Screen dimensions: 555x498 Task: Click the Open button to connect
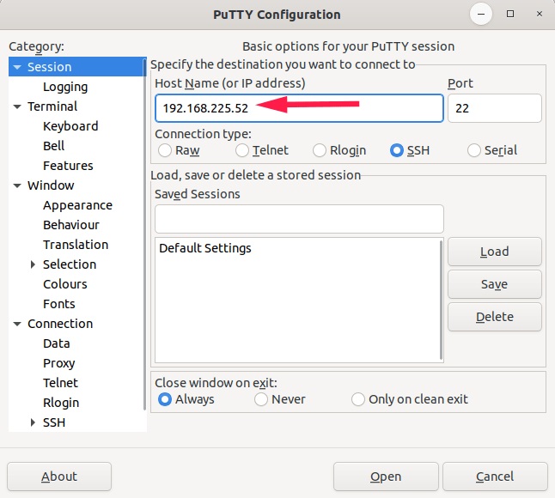386,477
